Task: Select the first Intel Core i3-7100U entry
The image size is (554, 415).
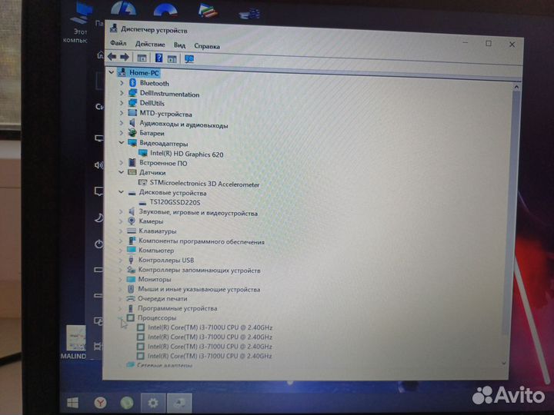Action: 210,327
